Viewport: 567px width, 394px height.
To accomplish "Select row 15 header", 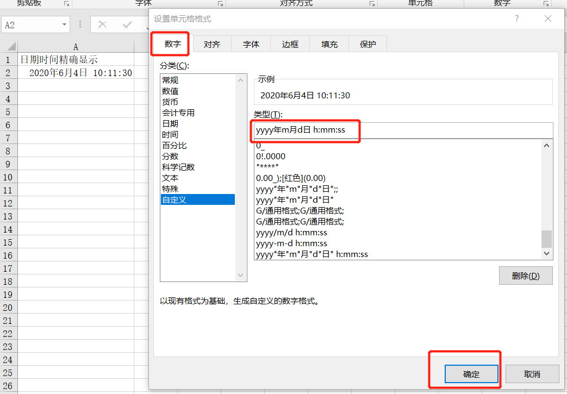I will (x=8, y=242).
